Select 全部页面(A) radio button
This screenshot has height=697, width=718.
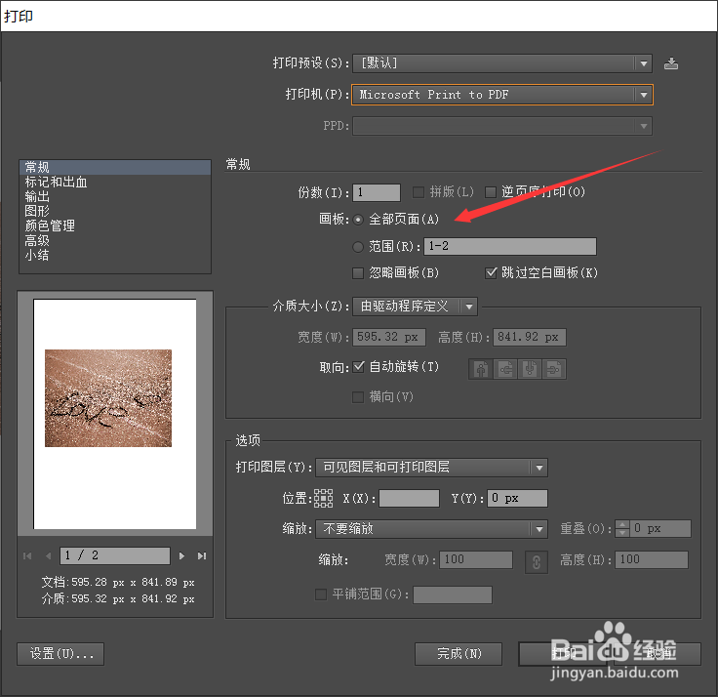(x=358, y=220)
